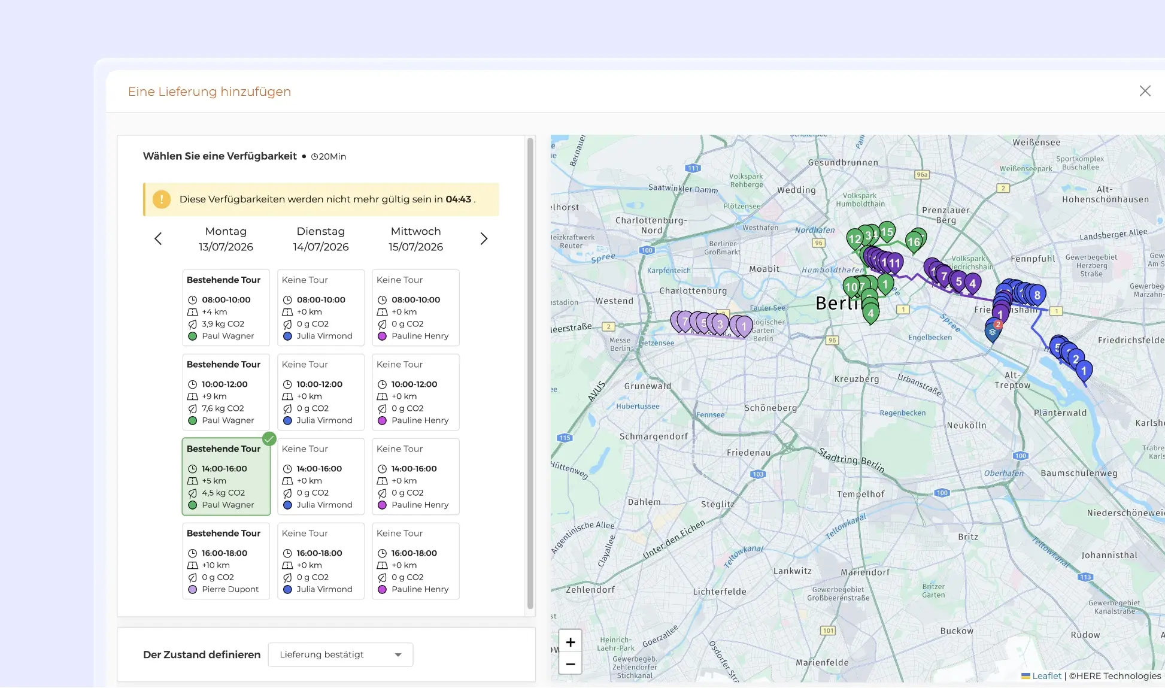Click the dropdown arrow for delivery state
This screenshot has width=1165, height=688.
[398, 654]
